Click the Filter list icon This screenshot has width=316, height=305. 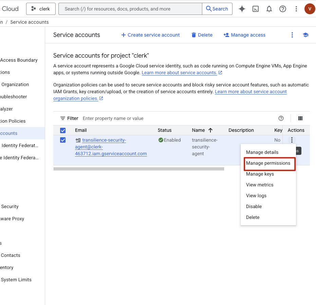[63, 118]
